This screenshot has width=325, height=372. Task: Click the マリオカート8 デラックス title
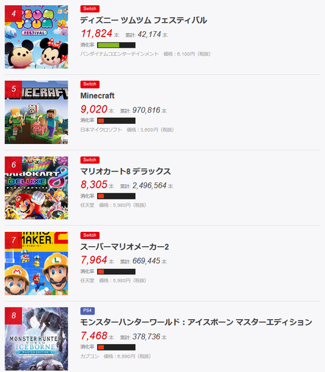[125, 171]
